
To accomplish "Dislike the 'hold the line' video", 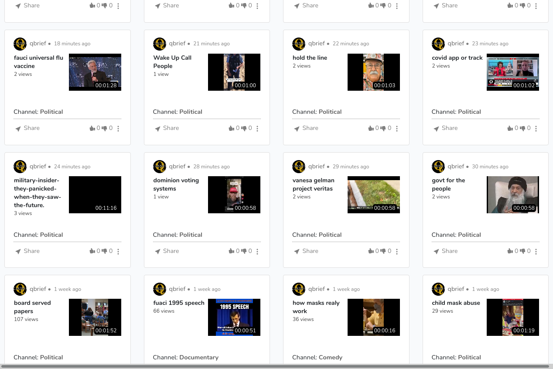I will (x=383, y=128).
